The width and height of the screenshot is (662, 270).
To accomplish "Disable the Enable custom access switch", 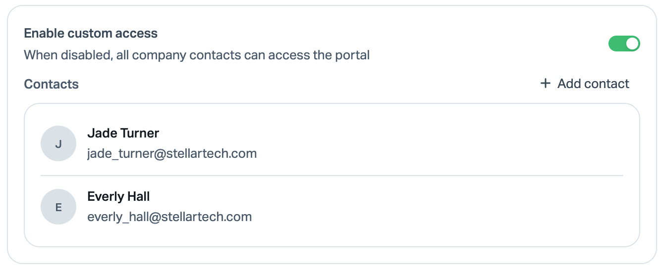I will pos(624,44).
